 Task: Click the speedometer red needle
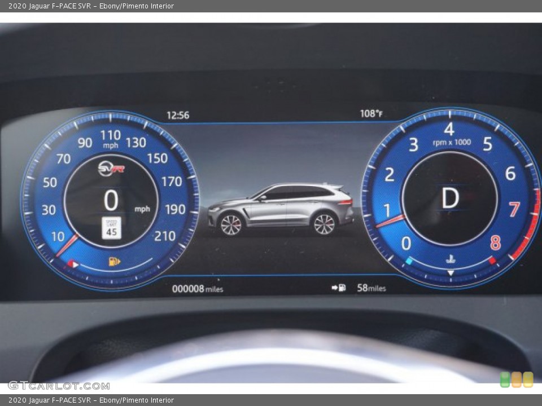pyautogui.click(x=67, y=246)
